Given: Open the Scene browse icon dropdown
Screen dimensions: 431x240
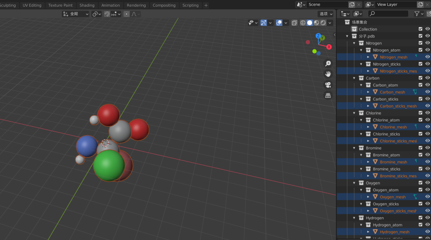Looking at the screenshot, I should tap(301, 5).
